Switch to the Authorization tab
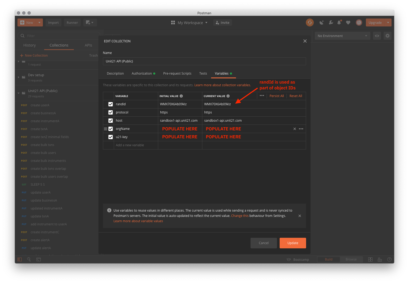This screenshot has height=283, width=409. (x=143, y=74)
